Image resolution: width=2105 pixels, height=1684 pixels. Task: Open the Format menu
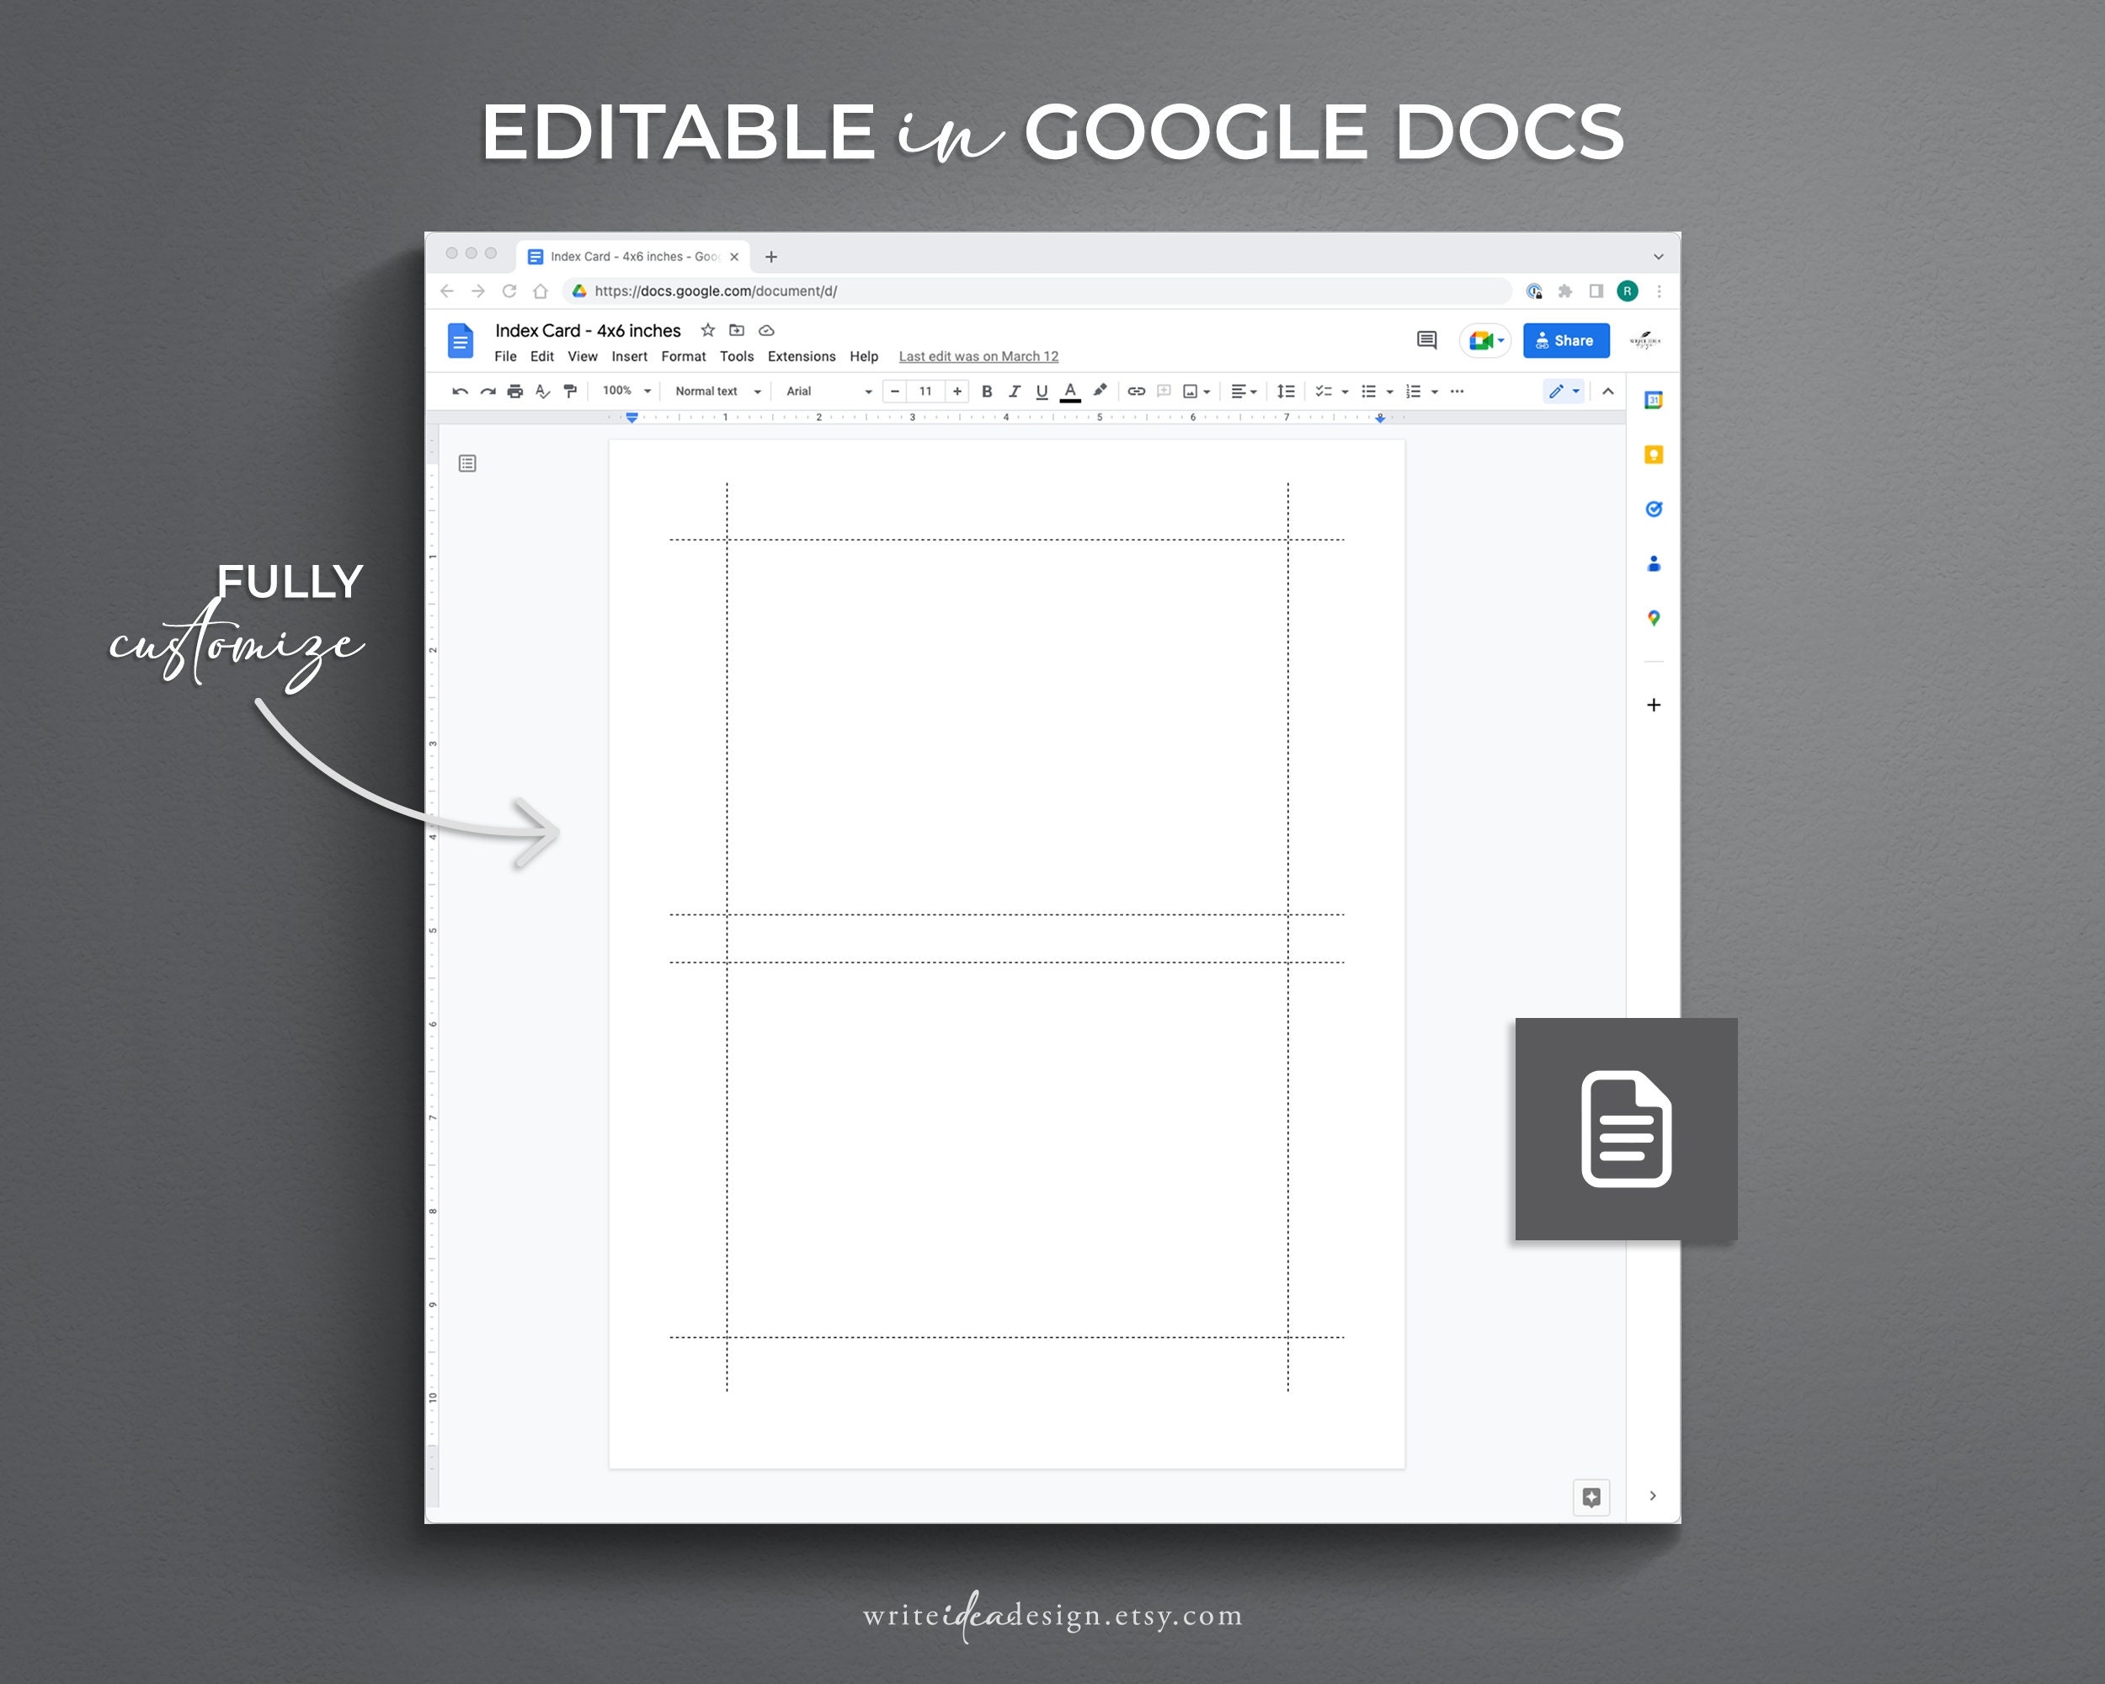point(684,356)
